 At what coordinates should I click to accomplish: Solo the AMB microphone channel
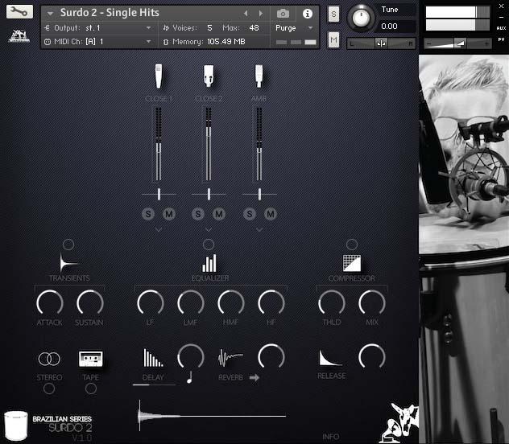[x=250, y=213]
